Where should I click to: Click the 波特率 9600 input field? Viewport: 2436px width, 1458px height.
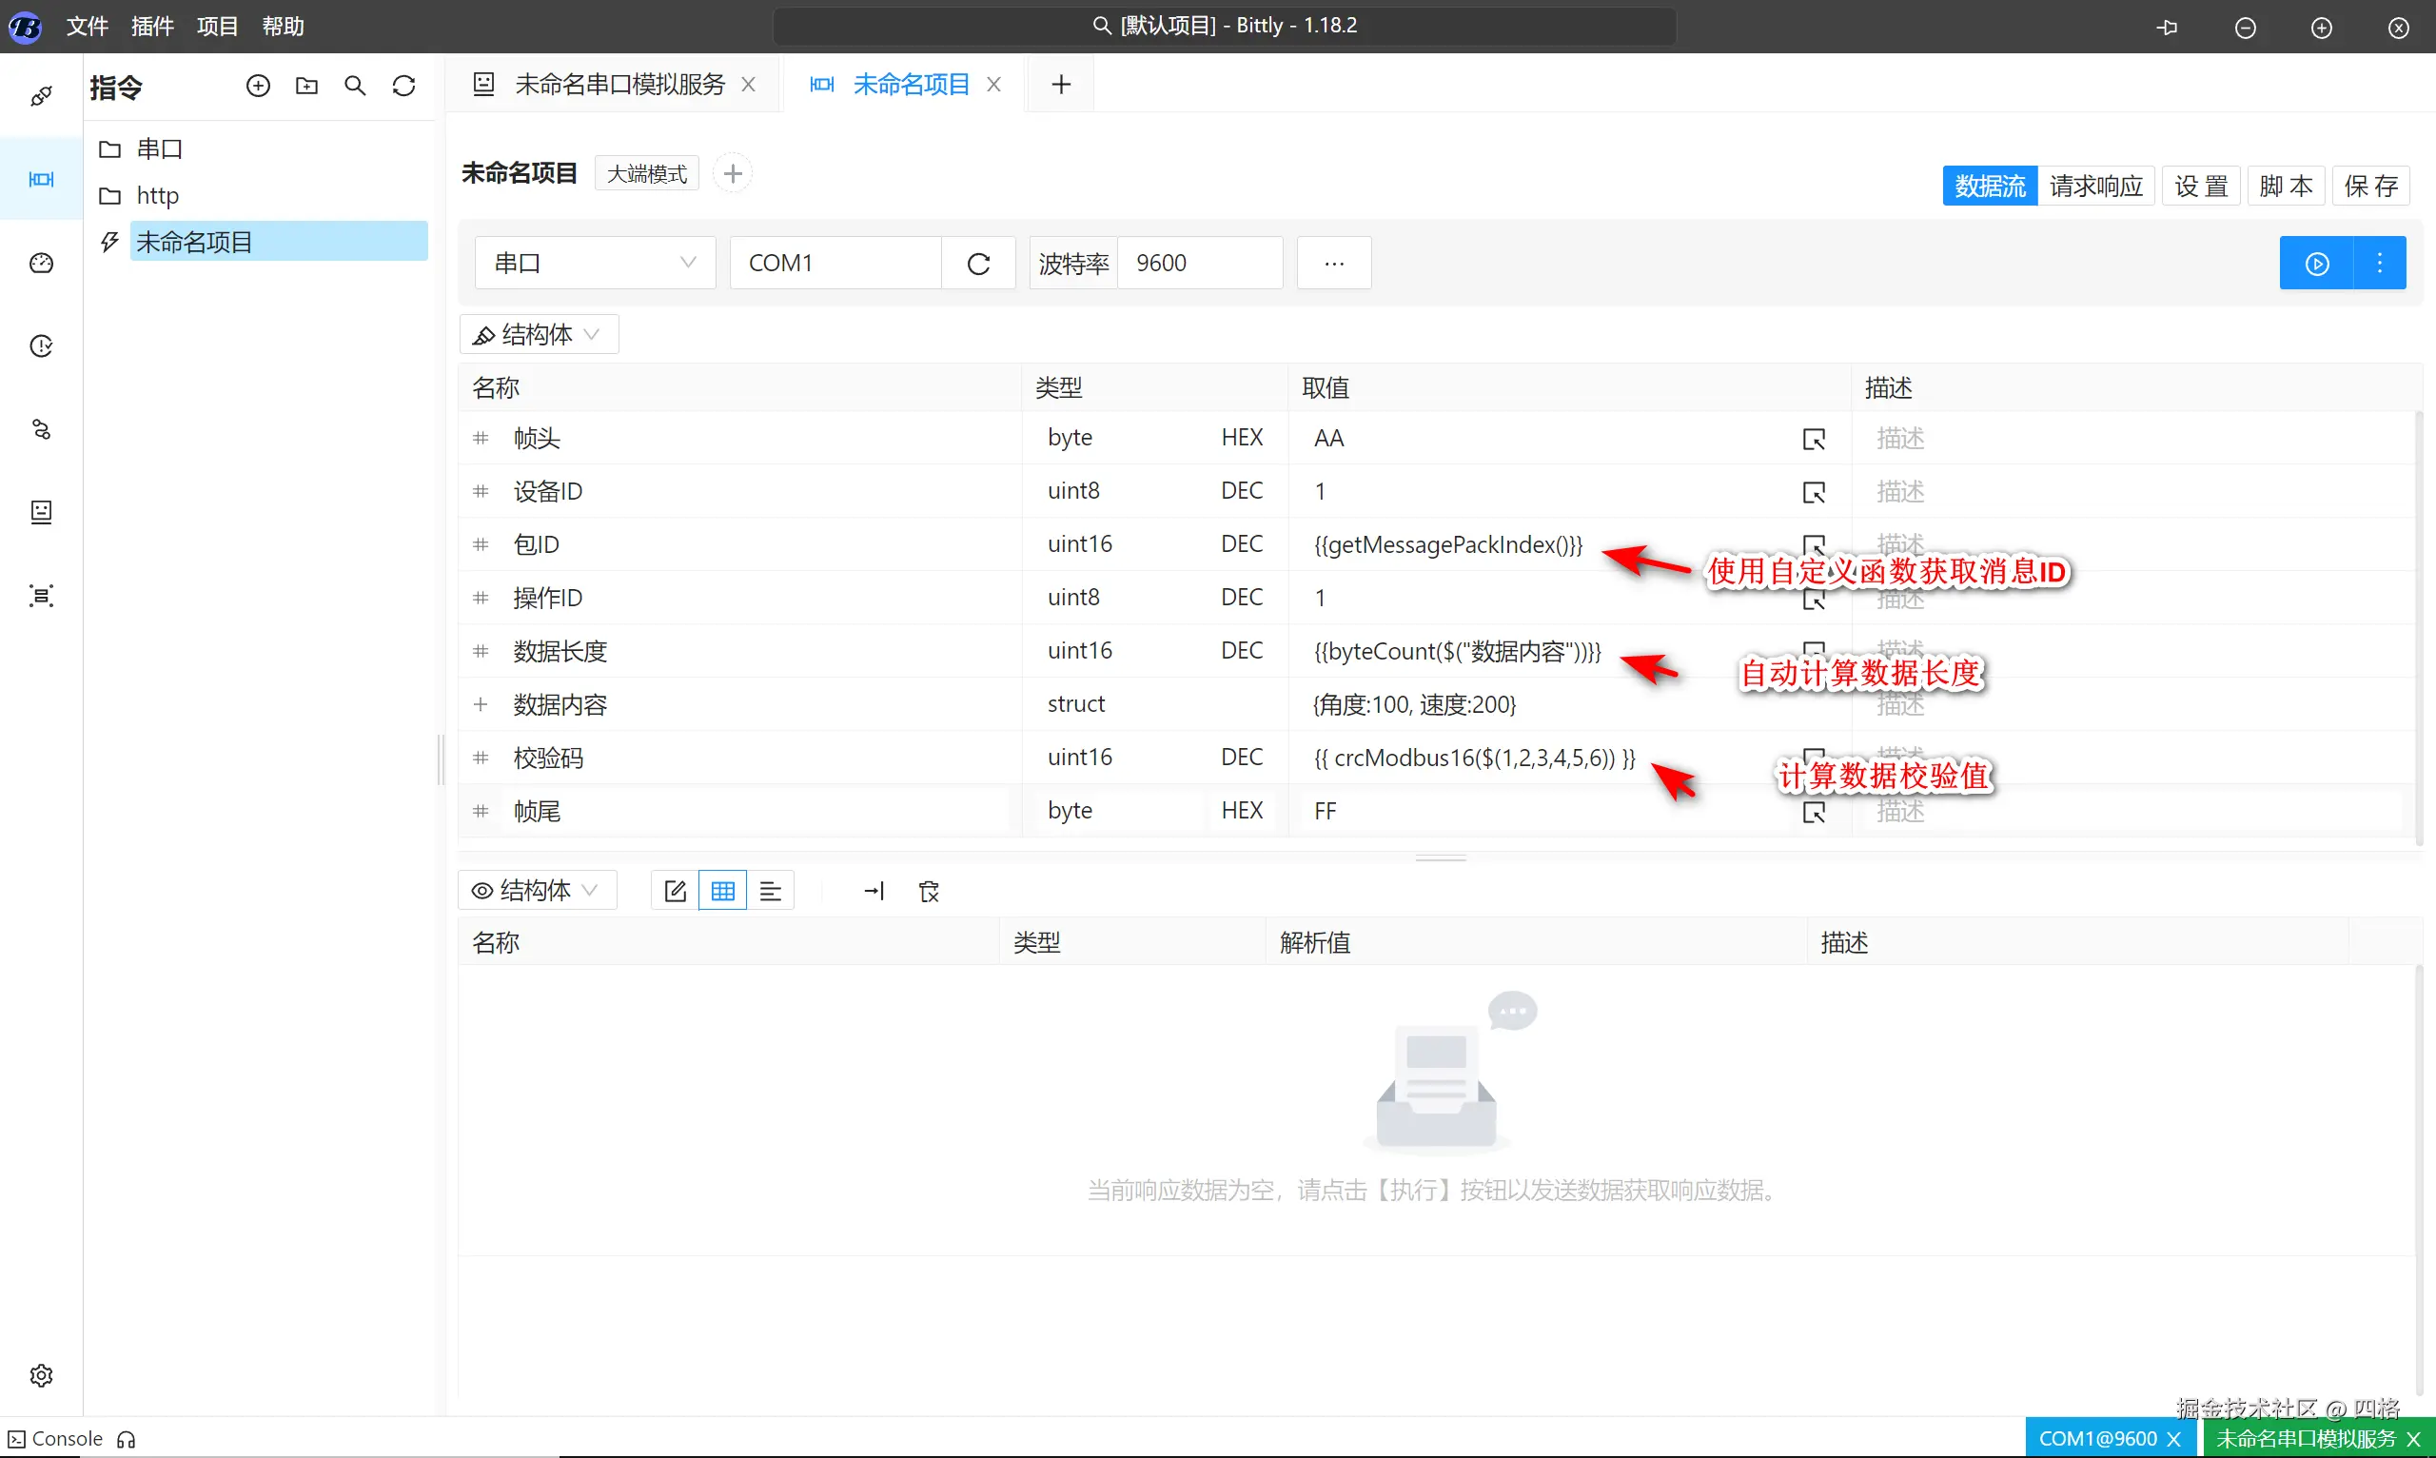[x=1198, y=264]
